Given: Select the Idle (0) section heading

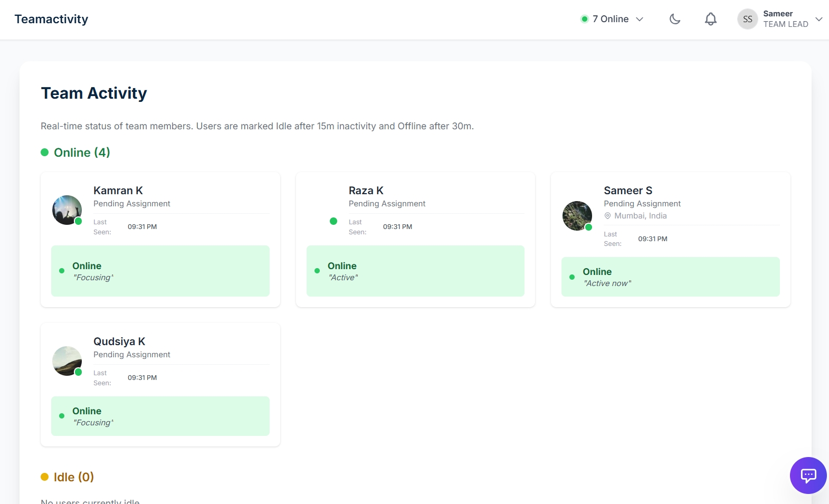Looking at the screenshot, I should [x=73, y=477].
